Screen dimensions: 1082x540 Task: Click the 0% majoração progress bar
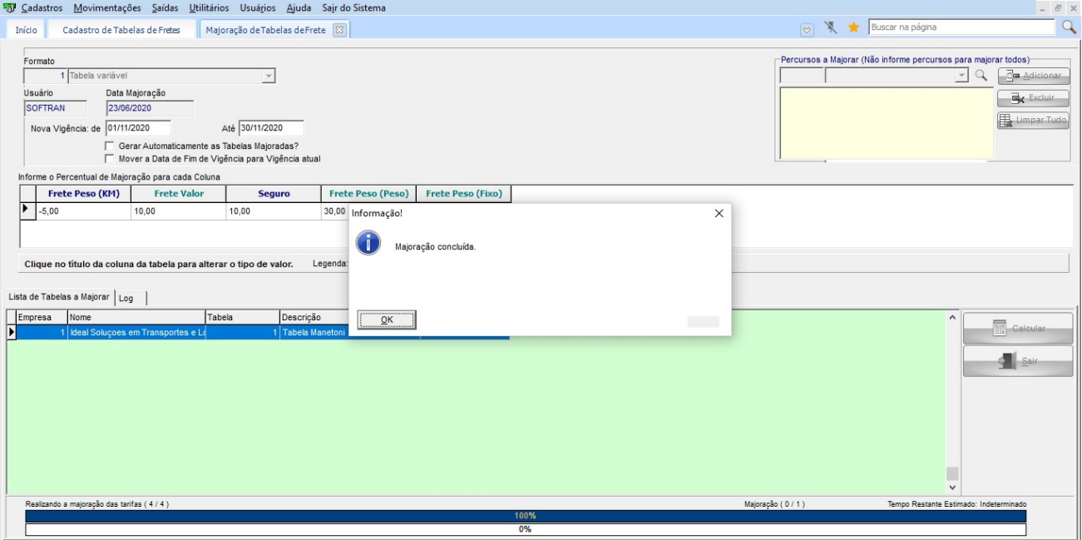pyautogui.click(x=526, y=529)
